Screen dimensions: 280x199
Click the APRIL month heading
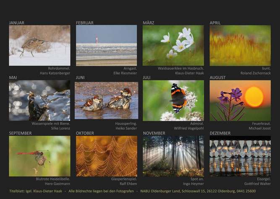[x=215, y=23]
